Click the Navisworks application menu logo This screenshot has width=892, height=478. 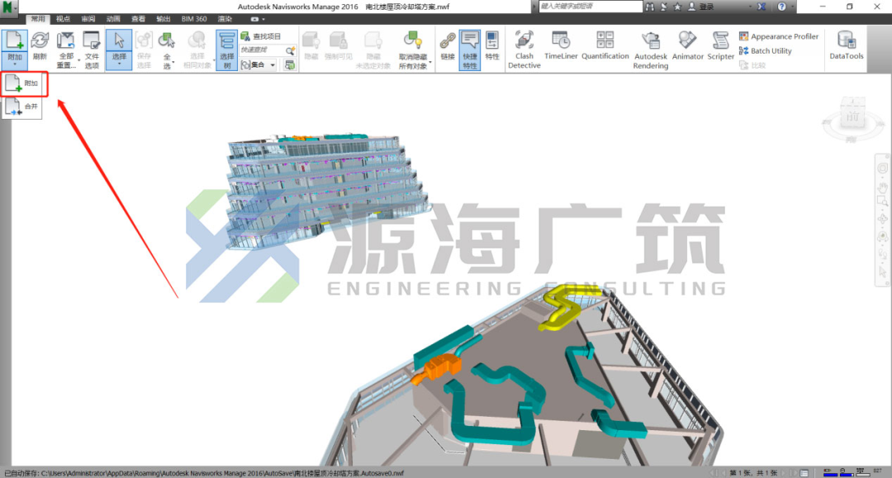8,7
